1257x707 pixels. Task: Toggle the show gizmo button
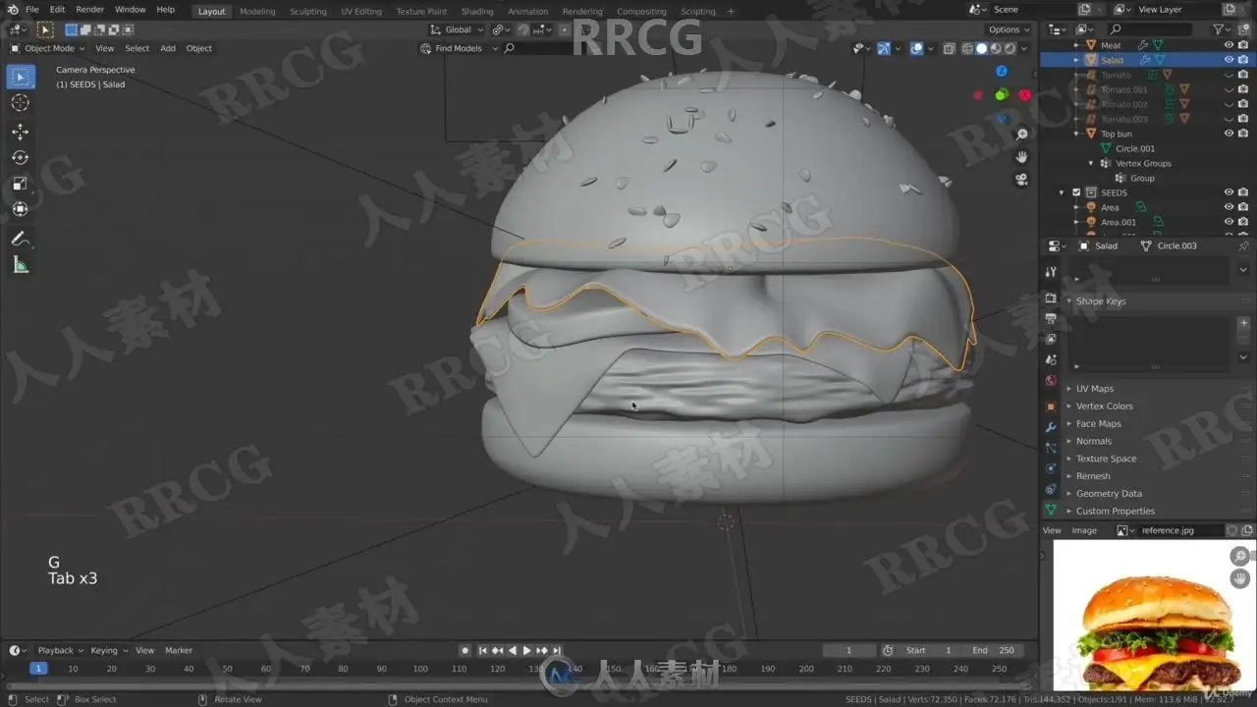point(883,48)
